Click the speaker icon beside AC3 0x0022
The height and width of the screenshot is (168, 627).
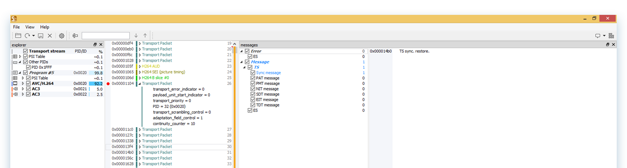pos(15,94)
